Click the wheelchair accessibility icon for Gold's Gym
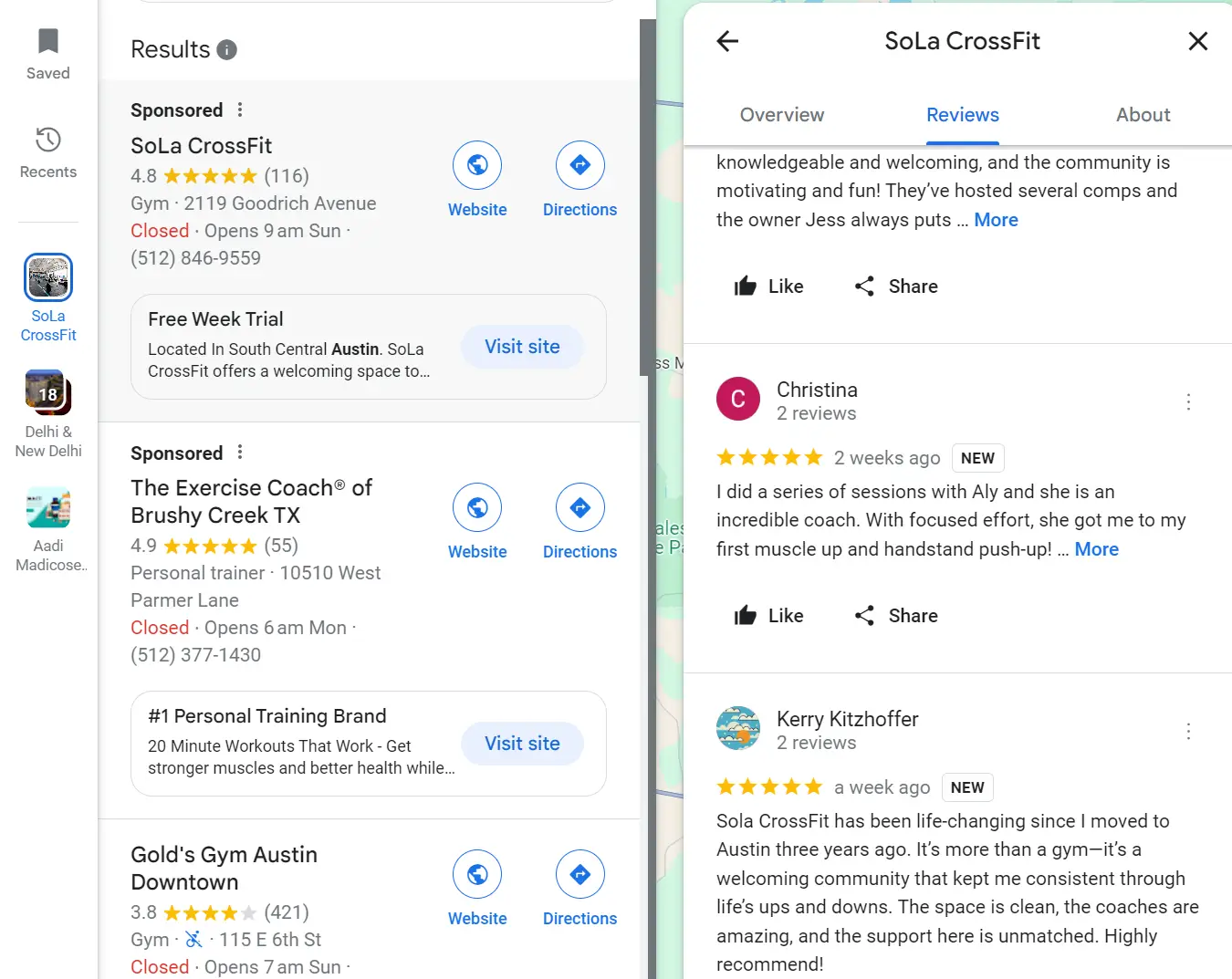1232x979 pixels. (x=193, y=939)
